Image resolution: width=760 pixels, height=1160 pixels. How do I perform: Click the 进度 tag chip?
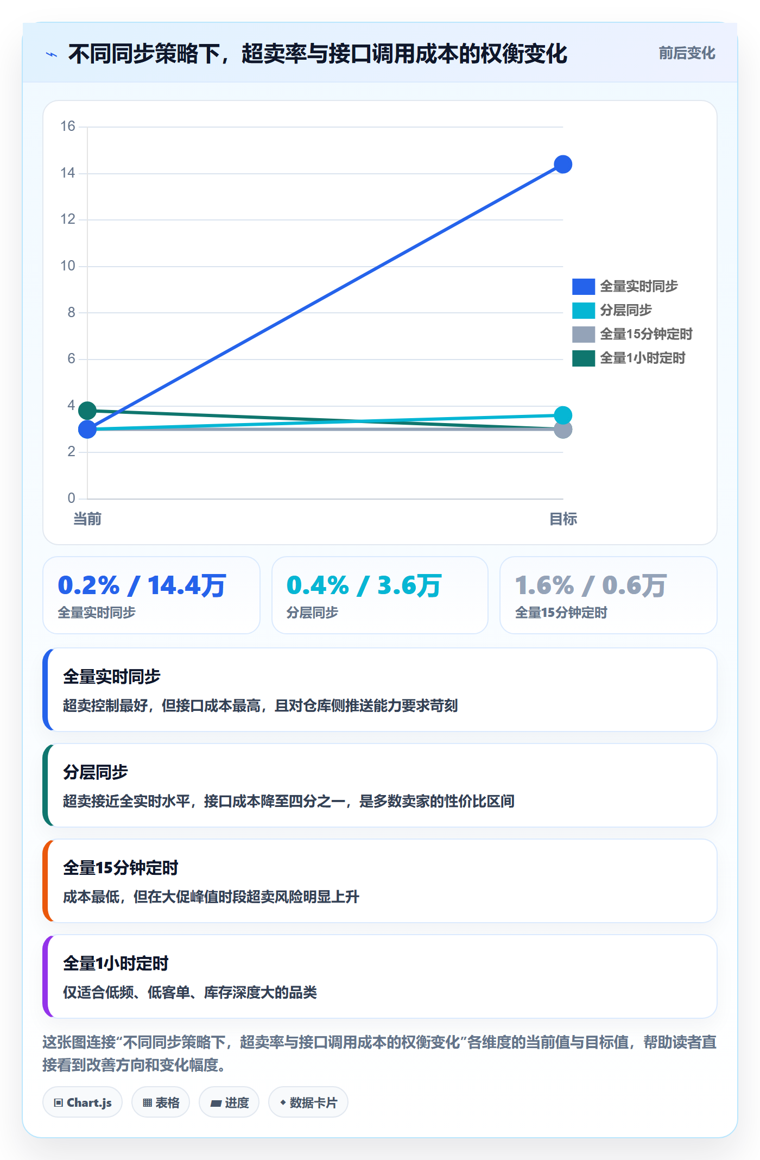229,1102
